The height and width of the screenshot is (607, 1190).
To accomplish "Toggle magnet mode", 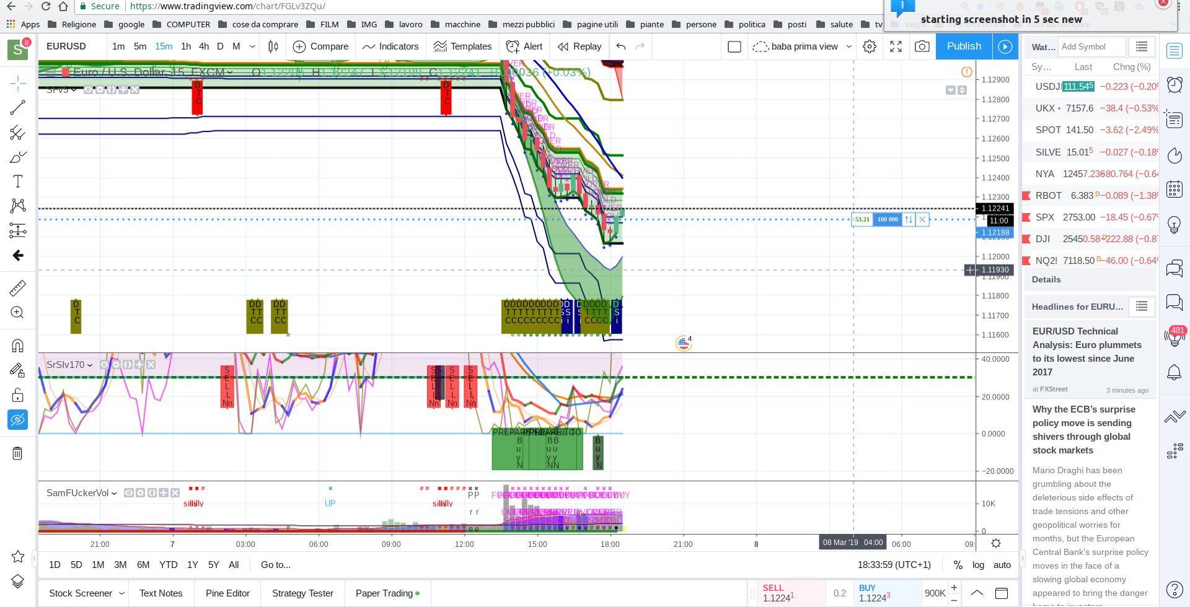I will (18, 346).
